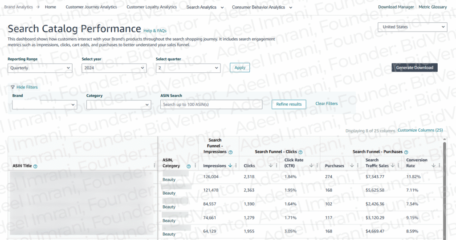Screen dimensions: 456x240
Task: Open Purchases column options menu
Action: pos(358,165)
